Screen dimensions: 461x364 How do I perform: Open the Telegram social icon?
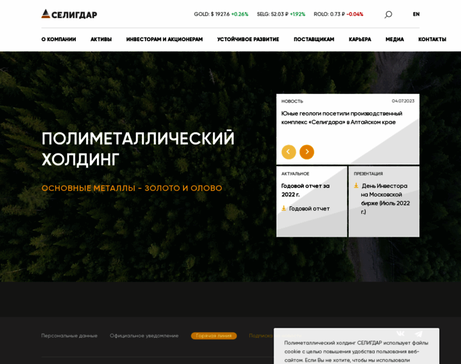click(x=419, y=334)
